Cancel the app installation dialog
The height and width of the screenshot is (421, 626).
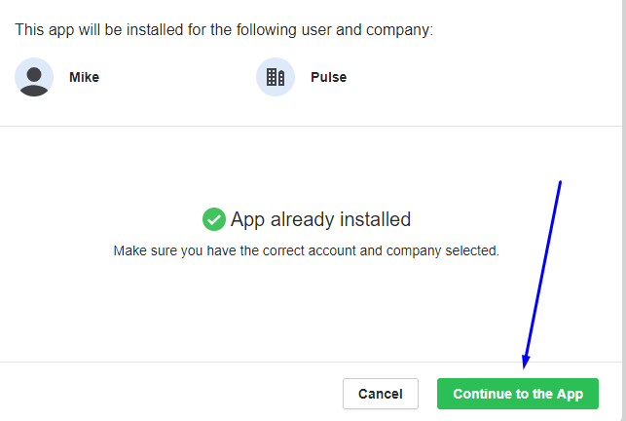381,394
